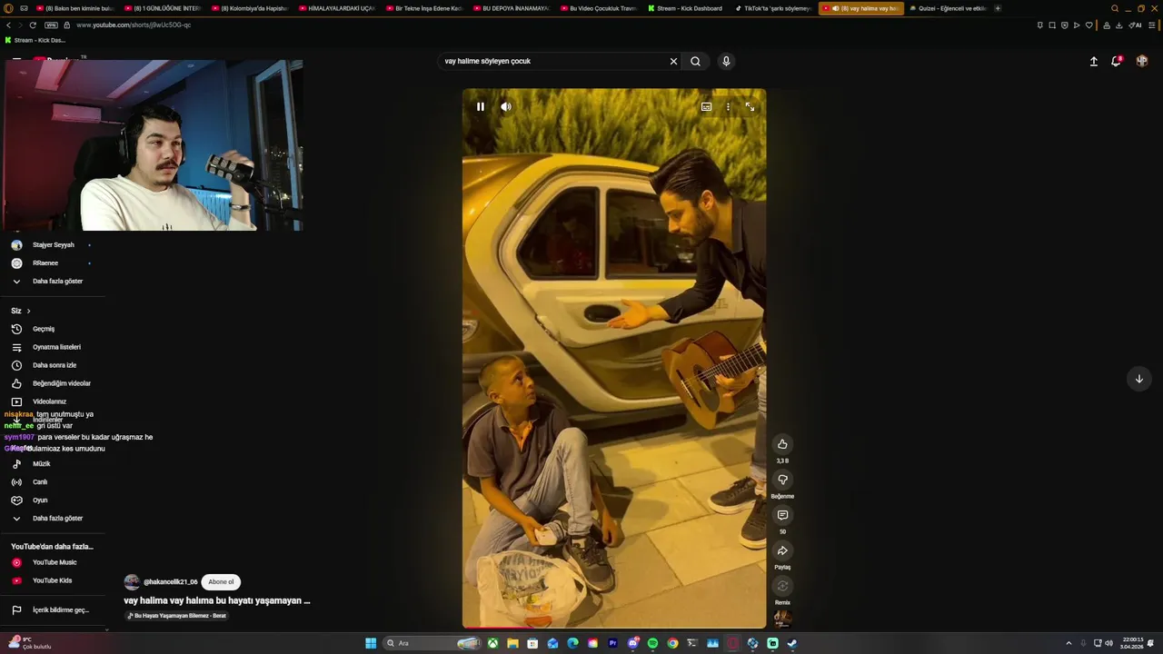Dislike the Short via Beğenme thumbs down
Viewport: 1163px width, 654px height.
click(782, 480)
